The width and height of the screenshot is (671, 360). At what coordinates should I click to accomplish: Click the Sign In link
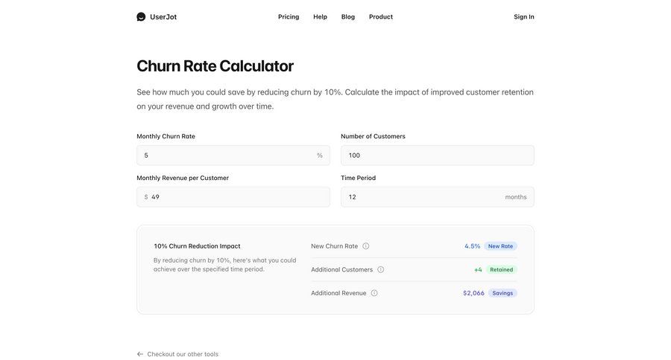click(523, 16)
